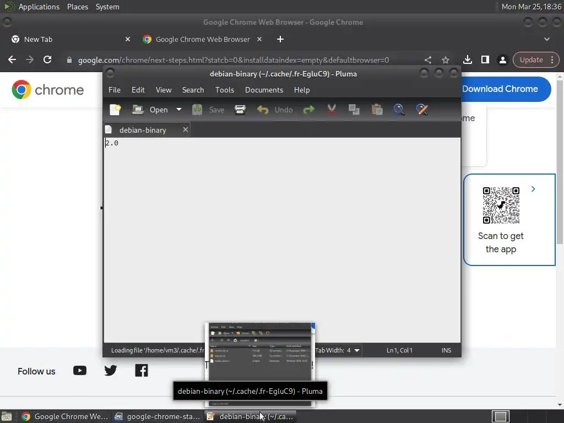This screenshot has width=564, height=423.
Task: Open a new Chrome tab with plus
Action: pos(280,39)
